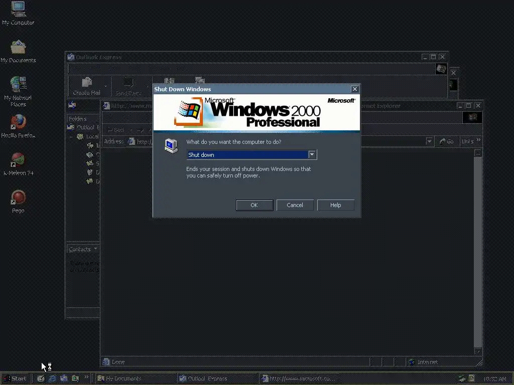This screenshot has width=514, height=385.
Task: Click browser vertical scrollbar up arrow
Action: tap(478, 153)
